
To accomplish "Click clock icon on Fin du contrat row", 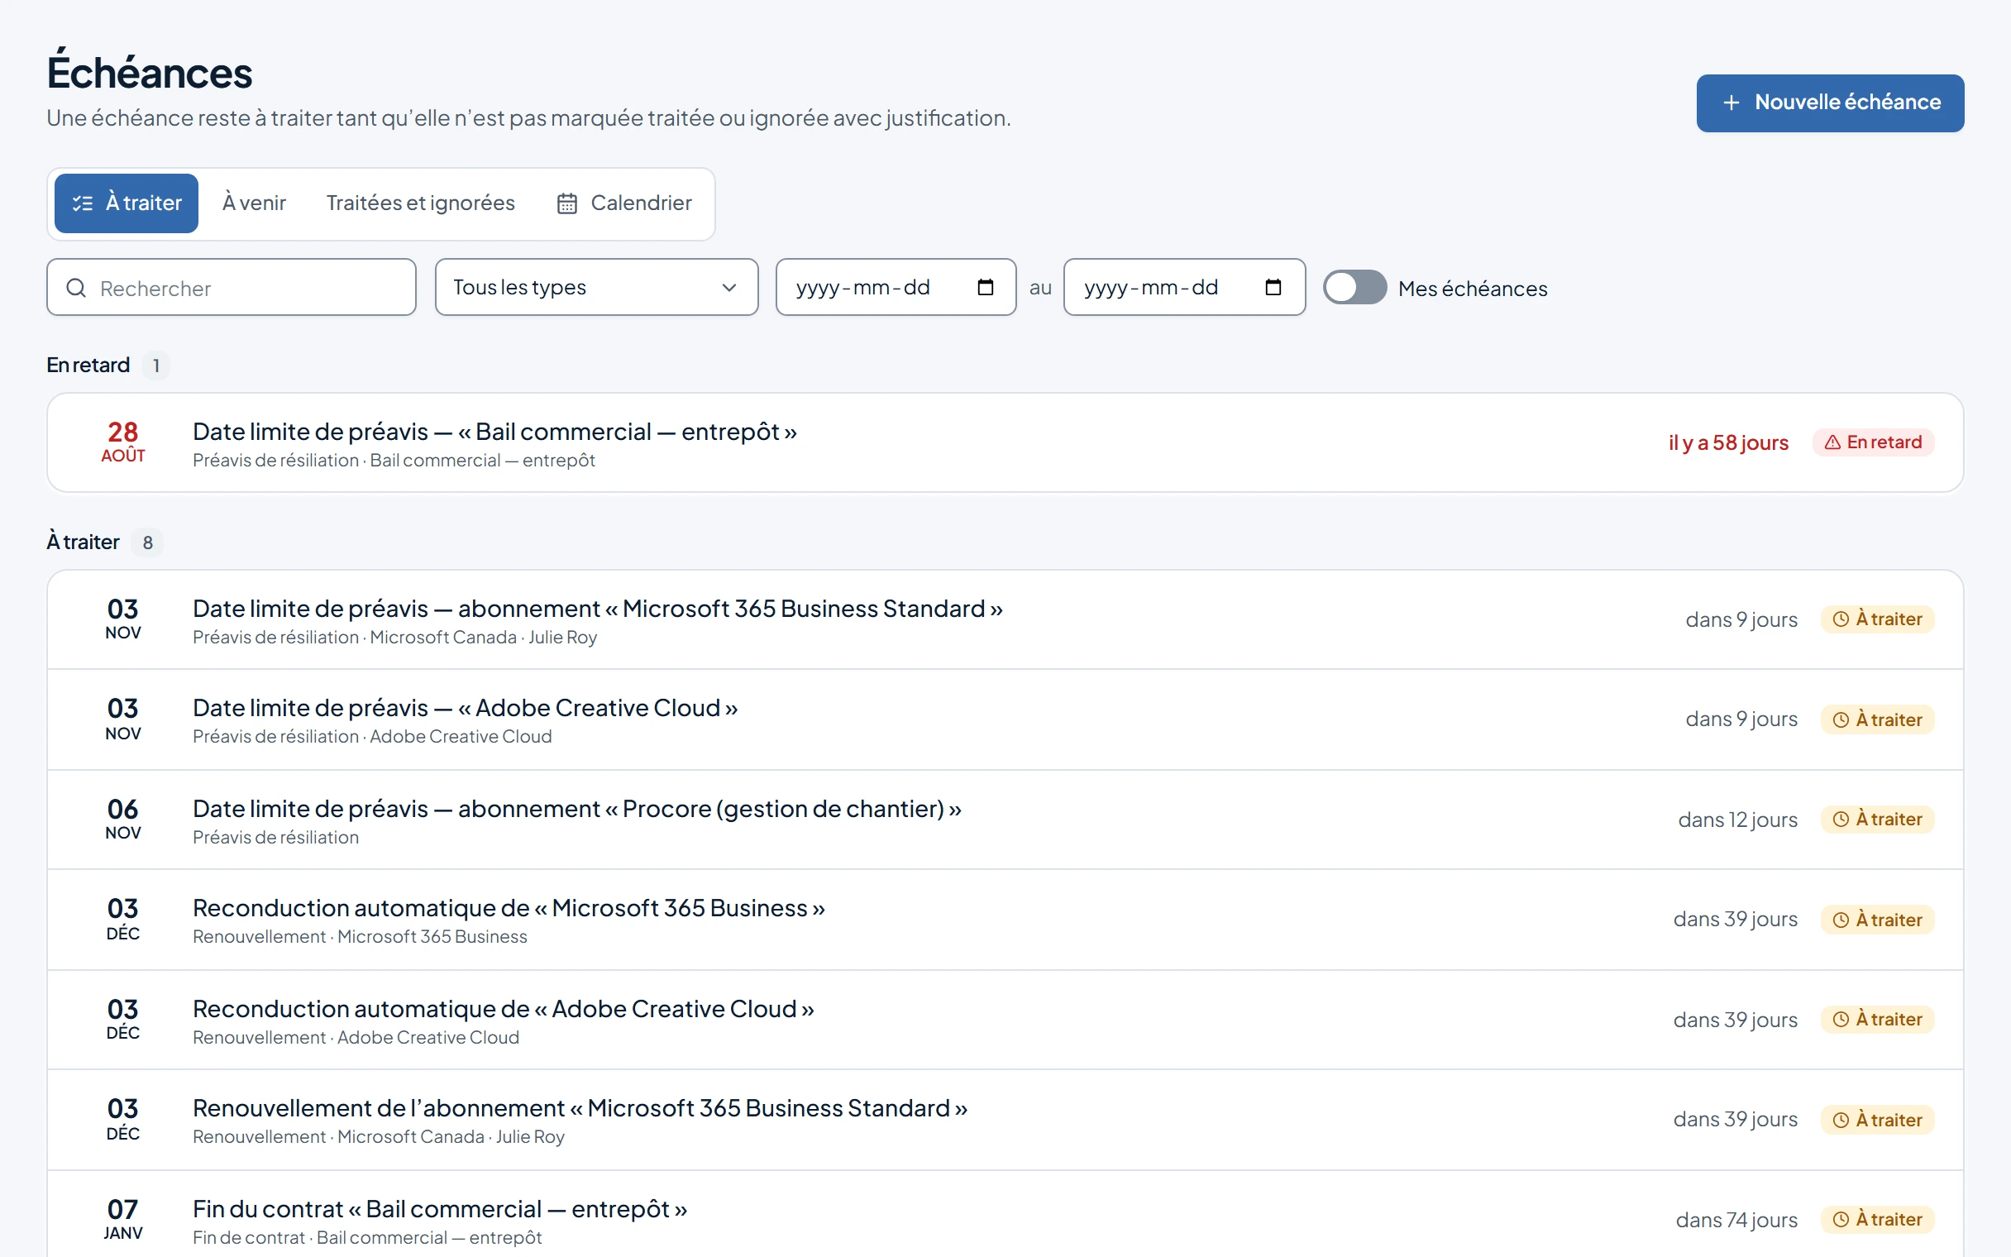I will (1841, 1220).
